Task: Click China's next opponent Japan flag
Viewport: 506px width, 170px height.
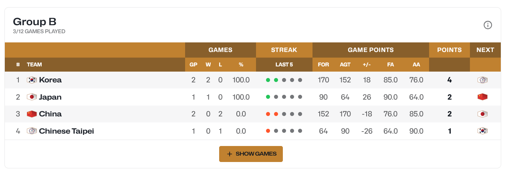Action: click(x=482, y=114)
